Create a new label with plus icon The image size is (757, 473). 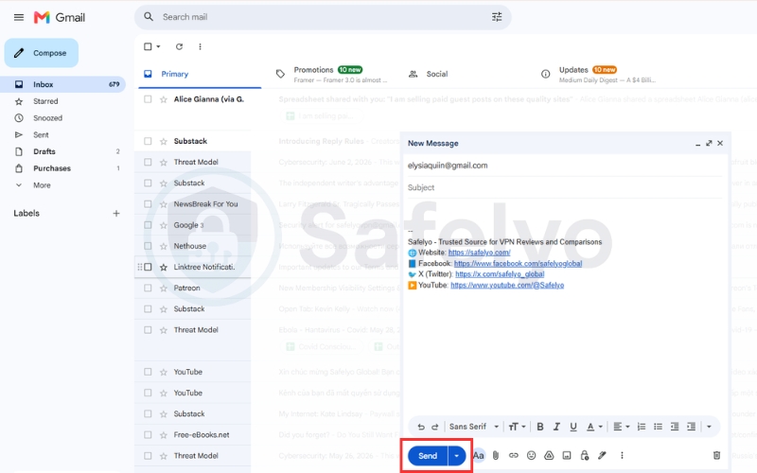pyautogui.click(x=115, y=214)
